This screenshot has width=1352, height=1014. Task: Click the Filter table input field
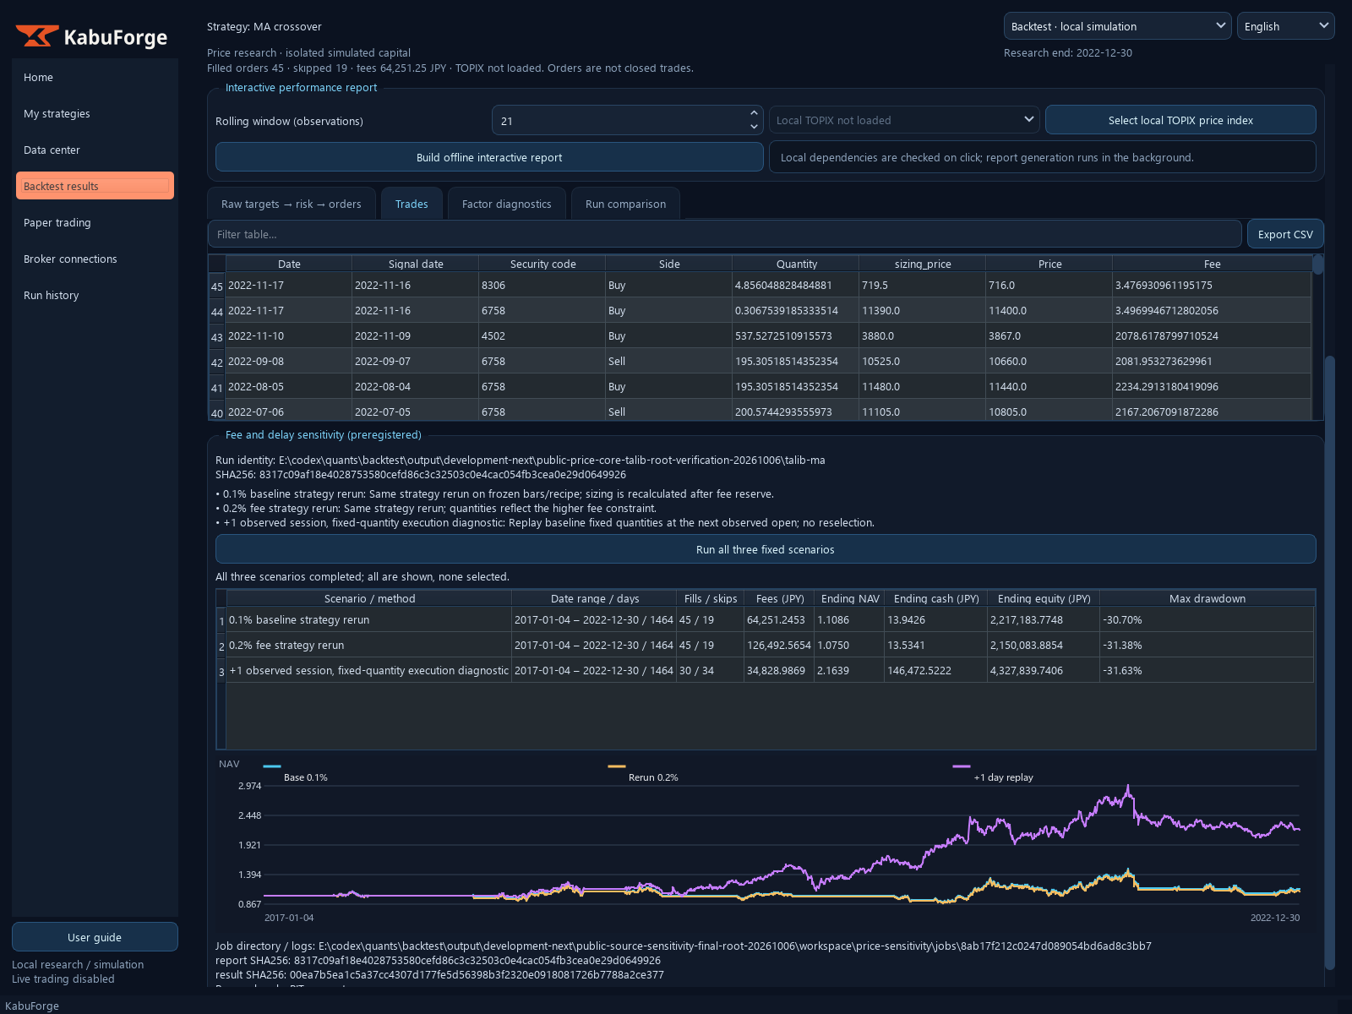[724, 234]
